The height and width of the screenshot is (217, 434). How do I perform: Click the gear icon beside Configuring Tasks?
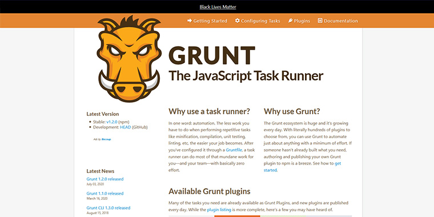click(237, 21)
